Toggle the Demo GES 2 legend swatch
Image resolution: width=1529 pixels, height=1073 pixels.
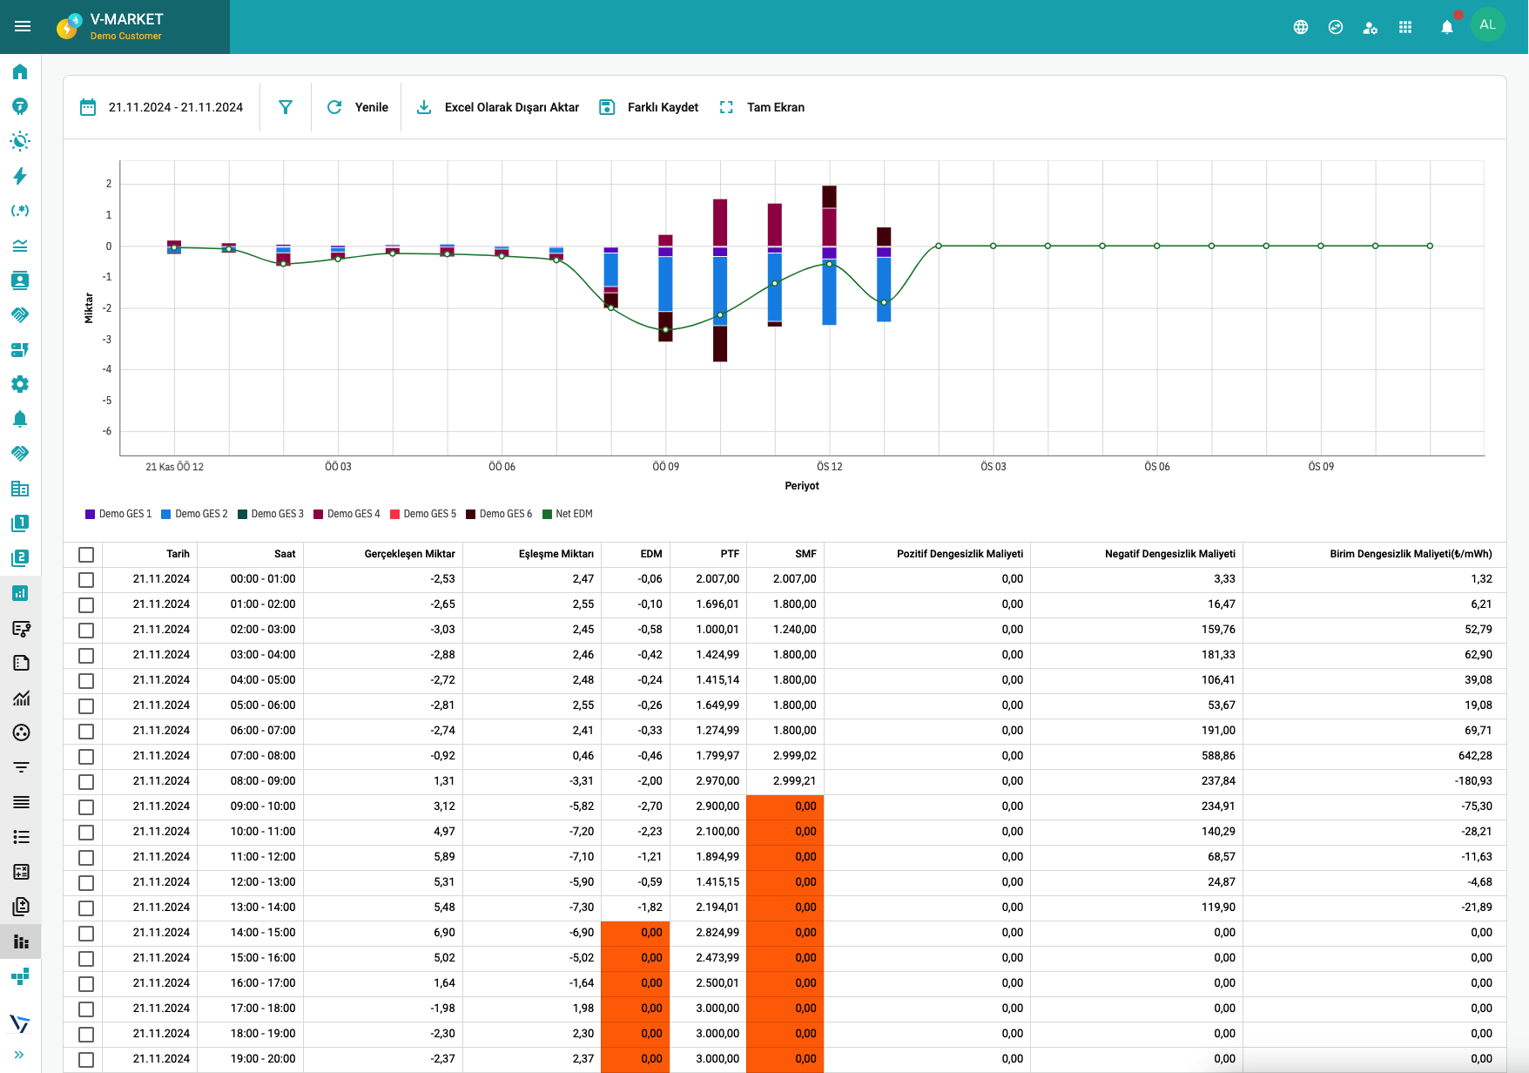(x=166, y=514)
